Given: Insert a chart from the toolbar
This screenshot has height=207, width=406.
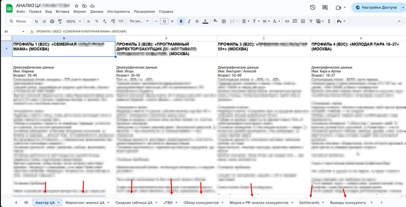Looking at the screenshot, I should pos(302,21).
